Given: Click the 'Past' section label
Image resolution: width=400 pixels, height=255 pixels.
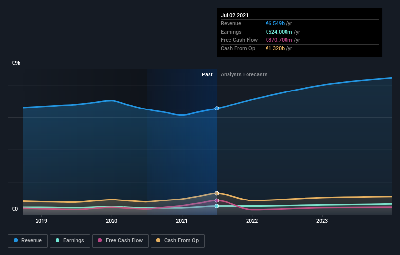Looking at the screenshot, I should click(207, 74).
